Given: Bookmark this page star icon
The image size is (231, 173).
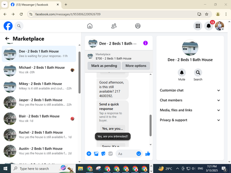Looking at the screenshot, I should [x=207, y=14].
